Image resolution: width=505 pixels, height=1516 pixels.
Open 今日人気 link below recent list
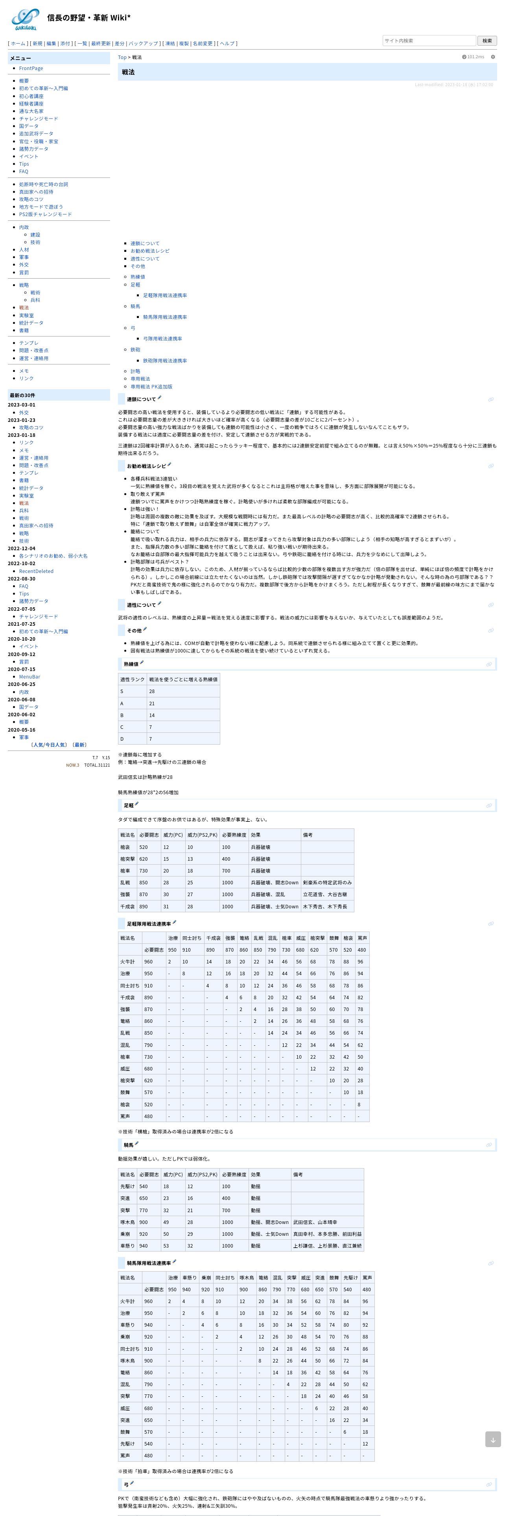pos(56,745)
